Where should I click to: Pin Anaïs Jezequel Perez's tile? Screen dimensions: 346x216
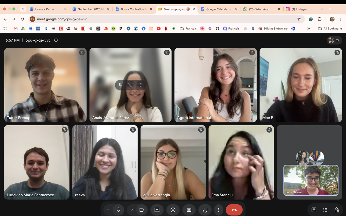pyautogui.click(x=120, y=85)
